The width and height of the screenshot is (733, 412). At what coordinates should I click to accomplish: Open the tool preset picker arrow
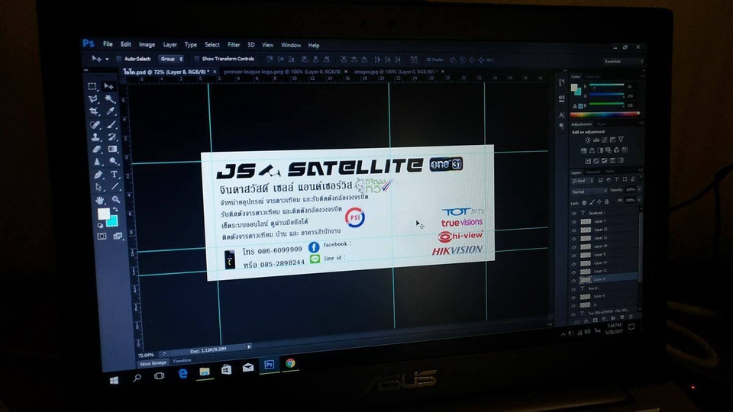click(x=107, y=59)
